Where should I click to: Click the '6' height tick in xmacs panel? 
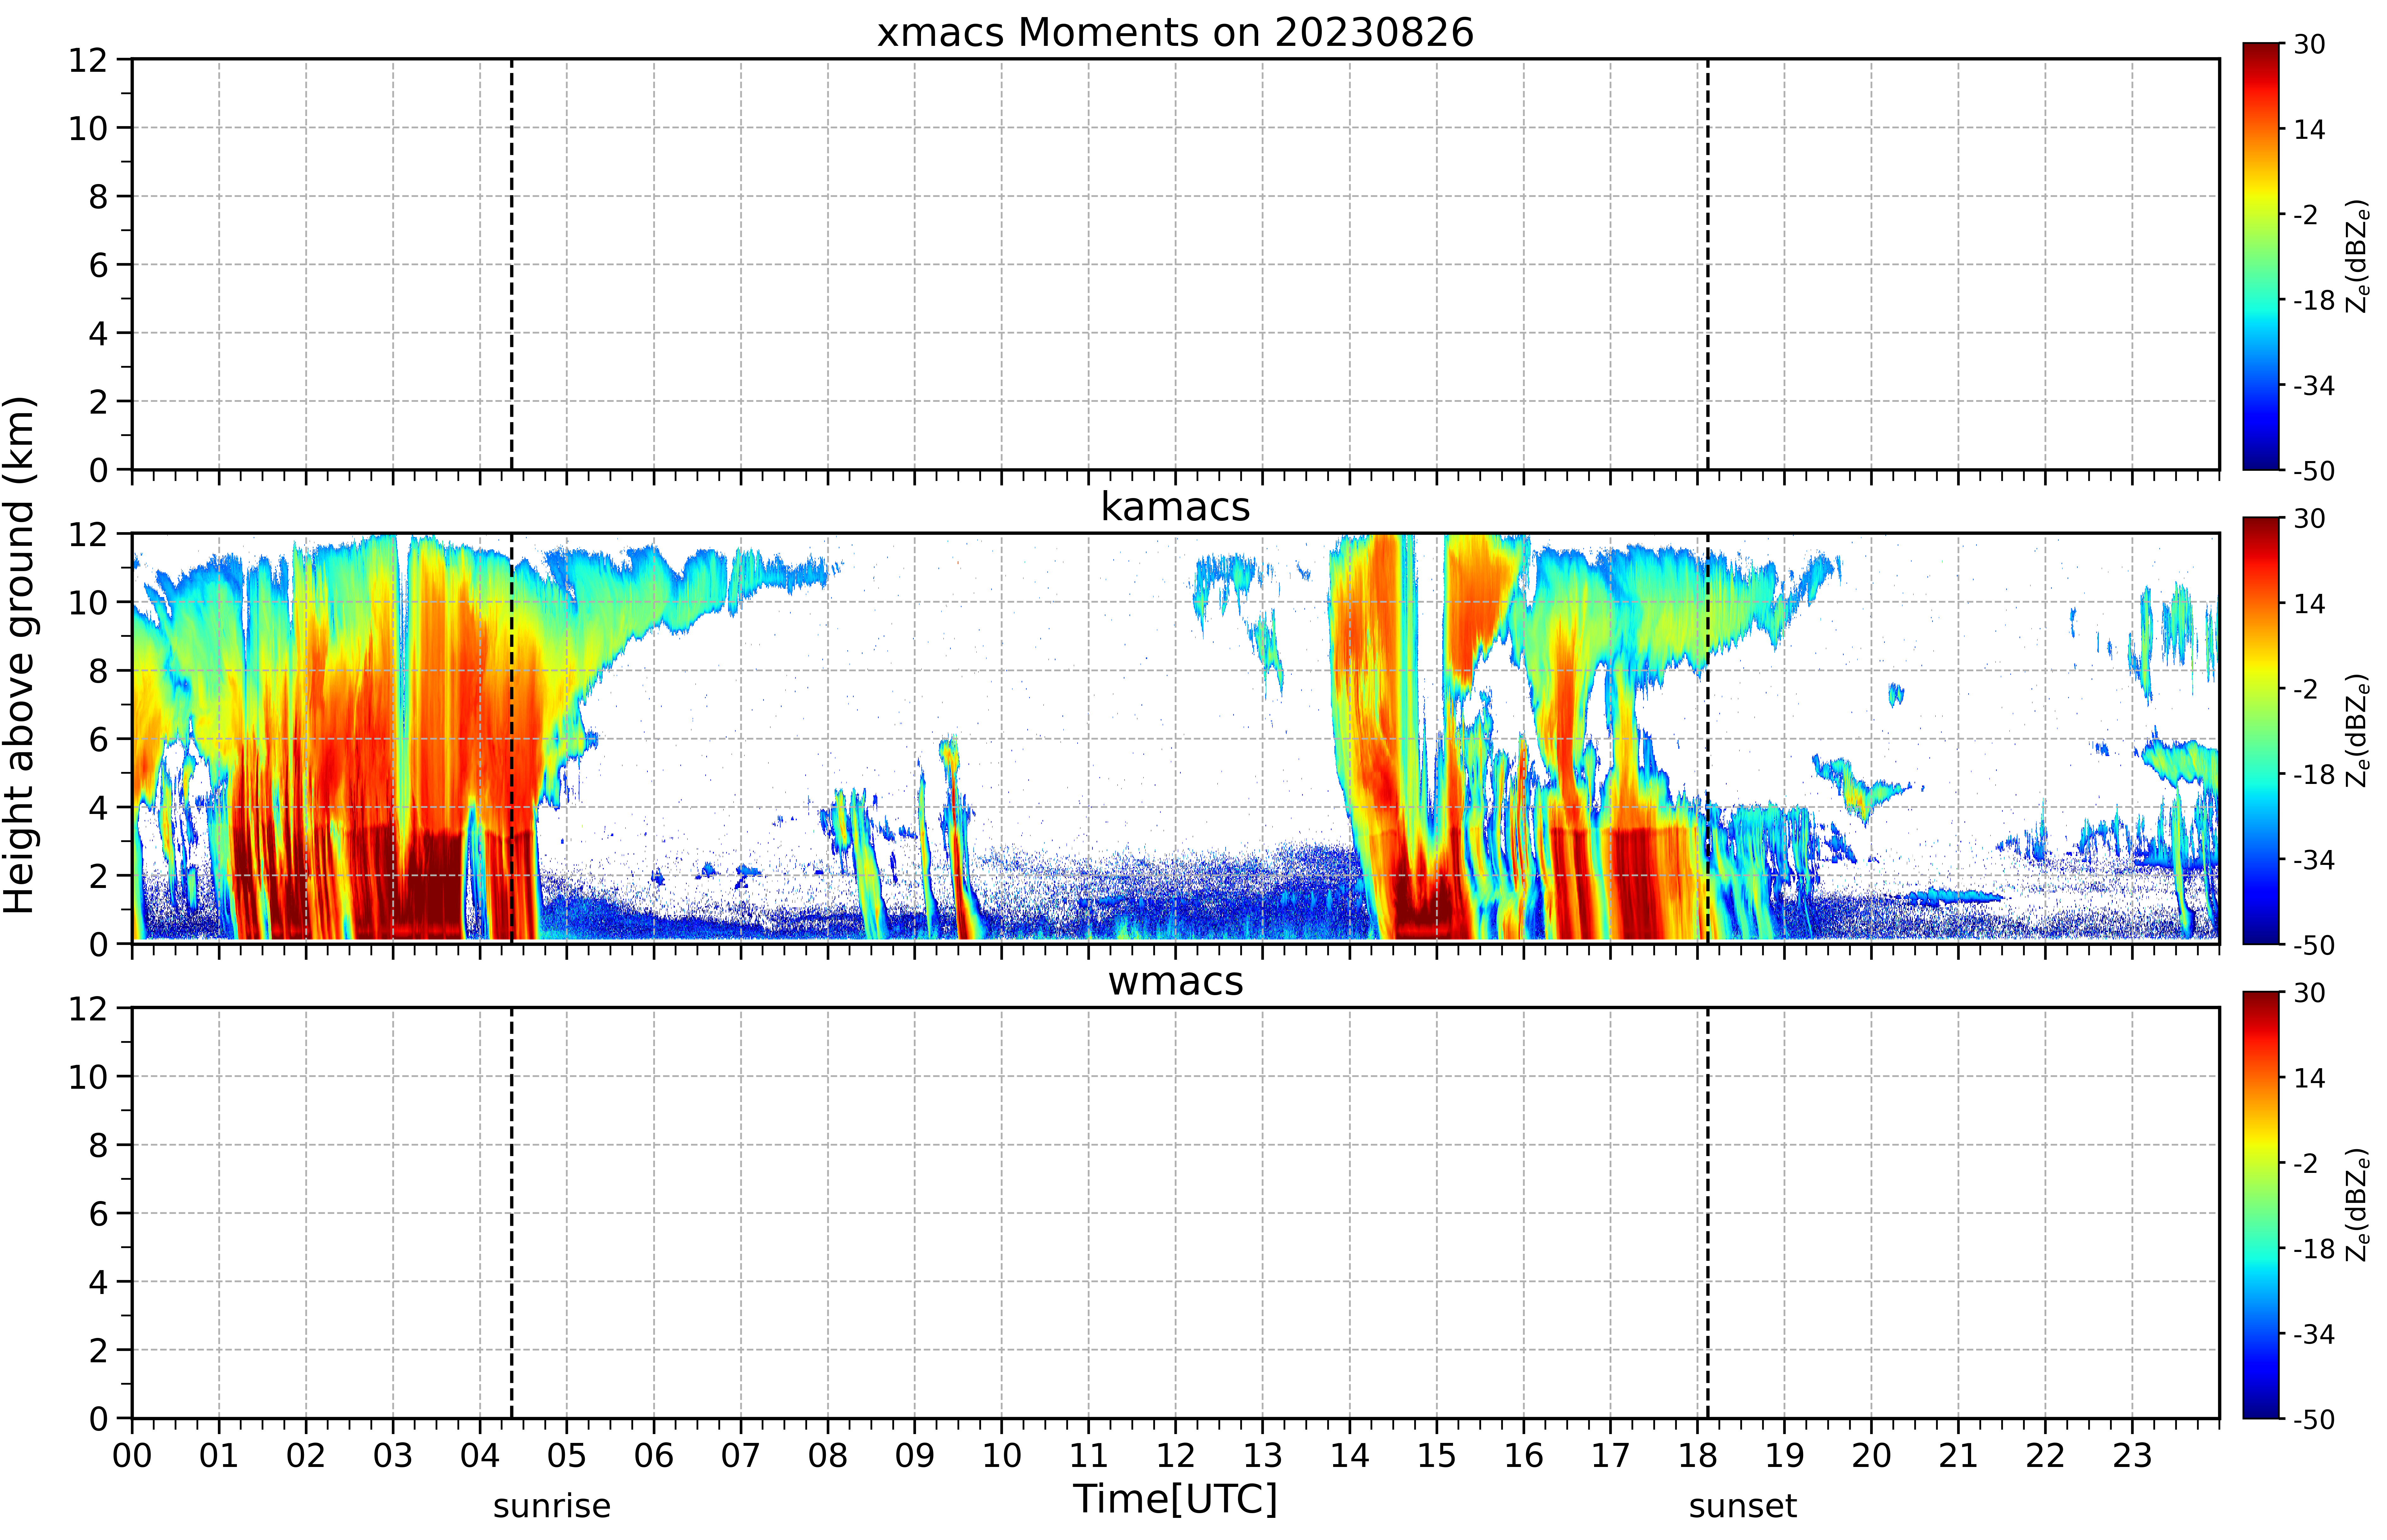(x=98, y=265)
